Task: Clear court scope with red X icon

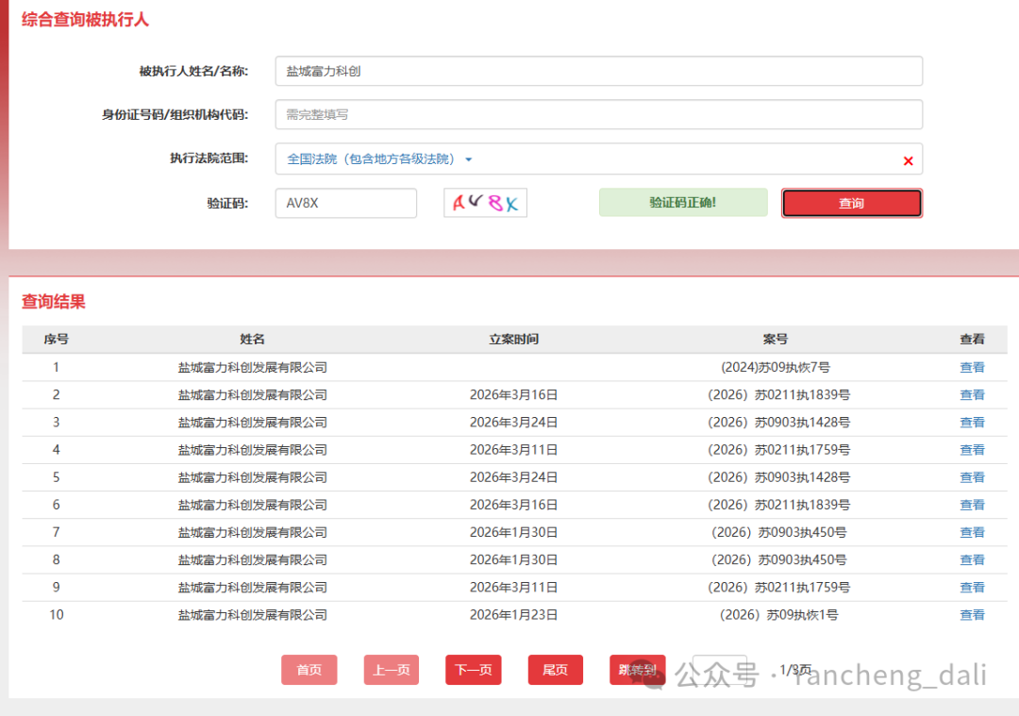Action: [x=908, y=160]
